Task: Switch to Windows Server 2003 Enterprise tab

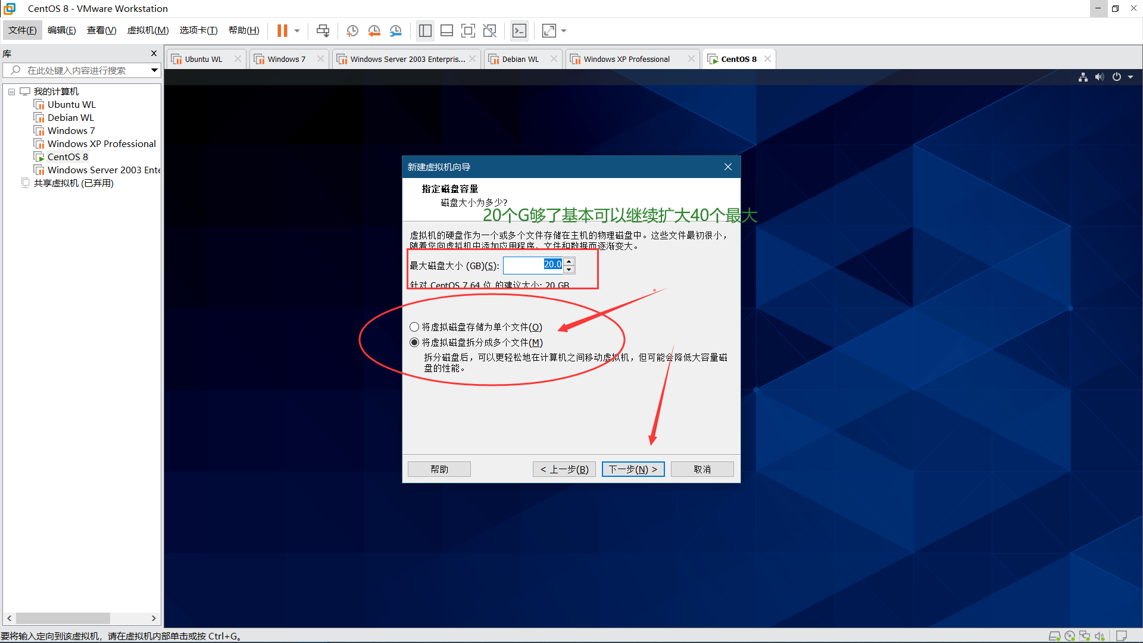Action: [x=408, y=59]
